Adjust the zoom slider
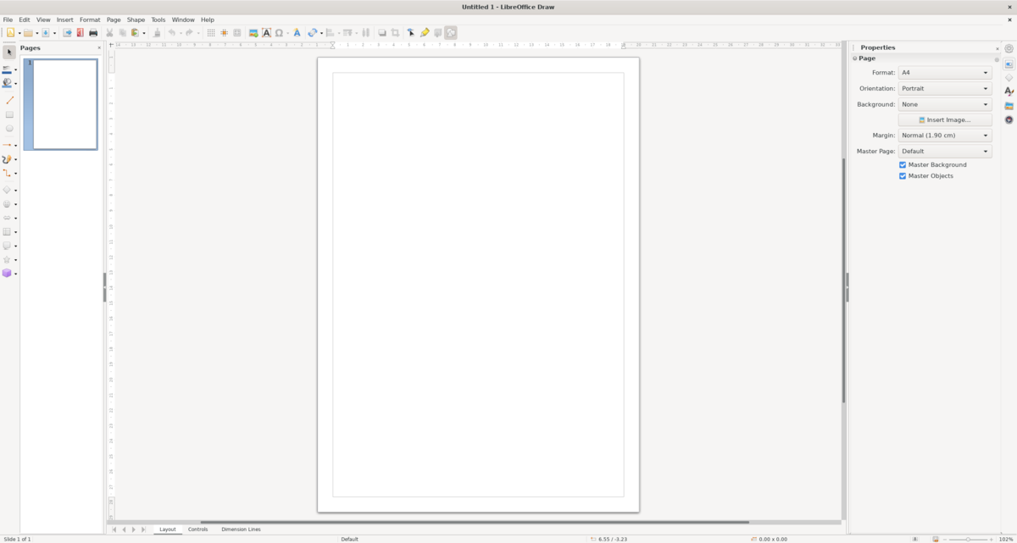Viewport: 1017px width, 543px height. 968,539
